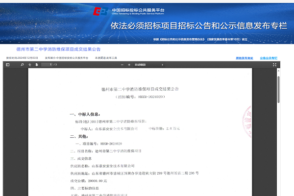The width and height of the screenshot is (294, 196).
Task: Click the 中标人：山东嘉安安全技术有限公司 text
Action: pos(109,129)
